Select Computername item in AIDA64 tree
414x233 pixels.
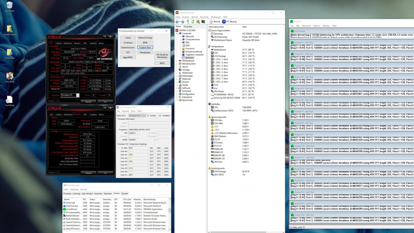point(191,40)
